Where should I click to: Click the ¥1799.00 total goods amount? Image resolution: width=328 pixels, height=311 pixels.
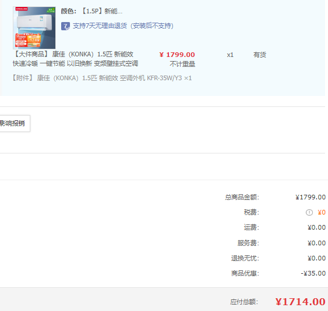point(311,197)
